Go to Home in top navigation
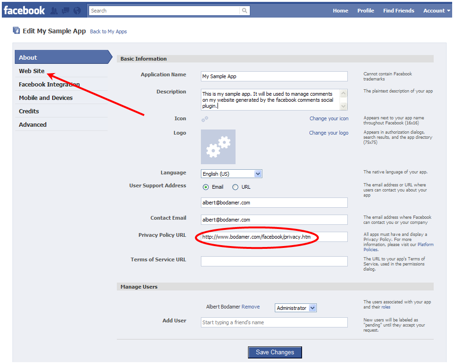Screen dimensions: 454x364 coord(340,11)
